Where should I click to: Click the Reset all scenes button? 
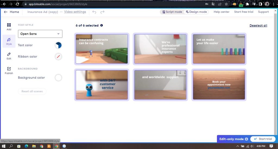[32, 91]
